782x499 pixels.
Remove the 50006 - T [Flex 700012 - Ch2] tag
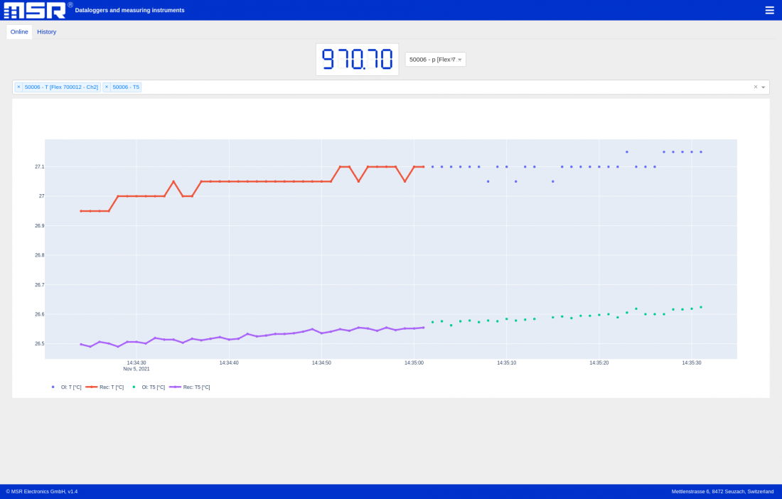[18, 87]
